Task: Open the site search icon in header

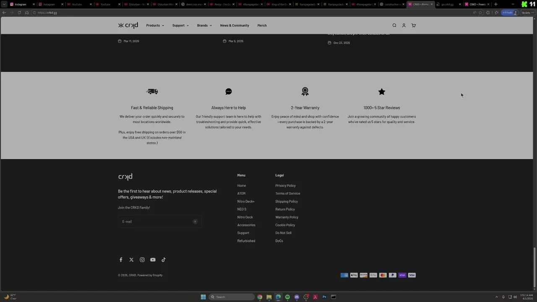Action: tap(394, 26)
